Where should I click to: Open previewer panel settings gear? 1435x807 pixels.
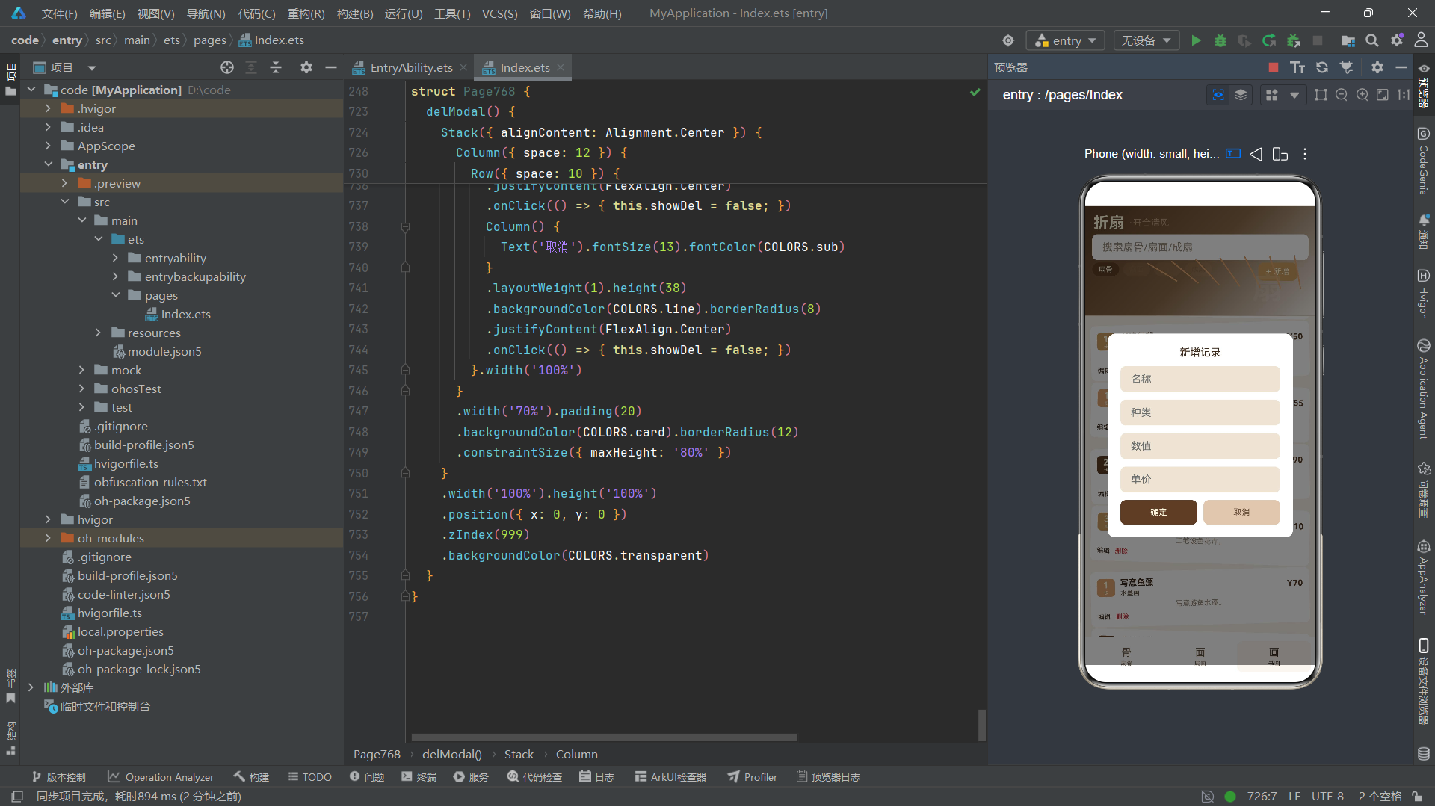tap(1377, 67)
